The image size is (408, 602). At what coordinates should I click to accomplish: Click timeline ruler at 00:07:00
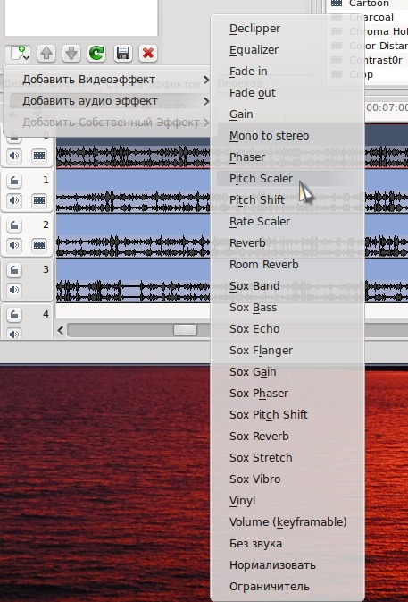point(387,107)
